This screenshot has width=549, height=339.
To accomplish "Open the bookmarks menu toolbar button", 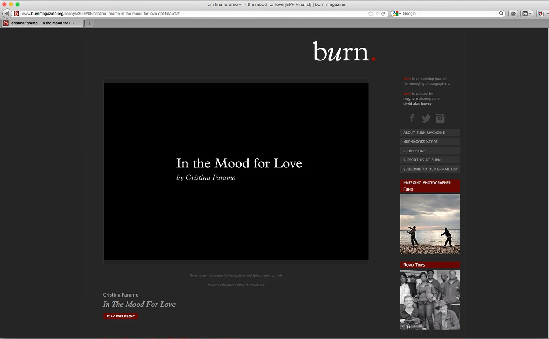I will click(x=527, y=14).
